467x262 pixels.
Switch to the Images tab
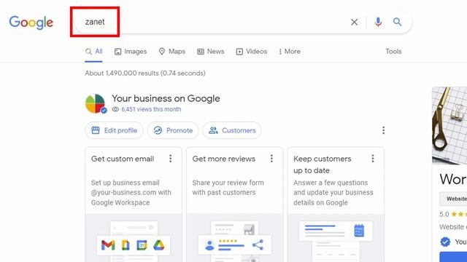pos(131,52)
